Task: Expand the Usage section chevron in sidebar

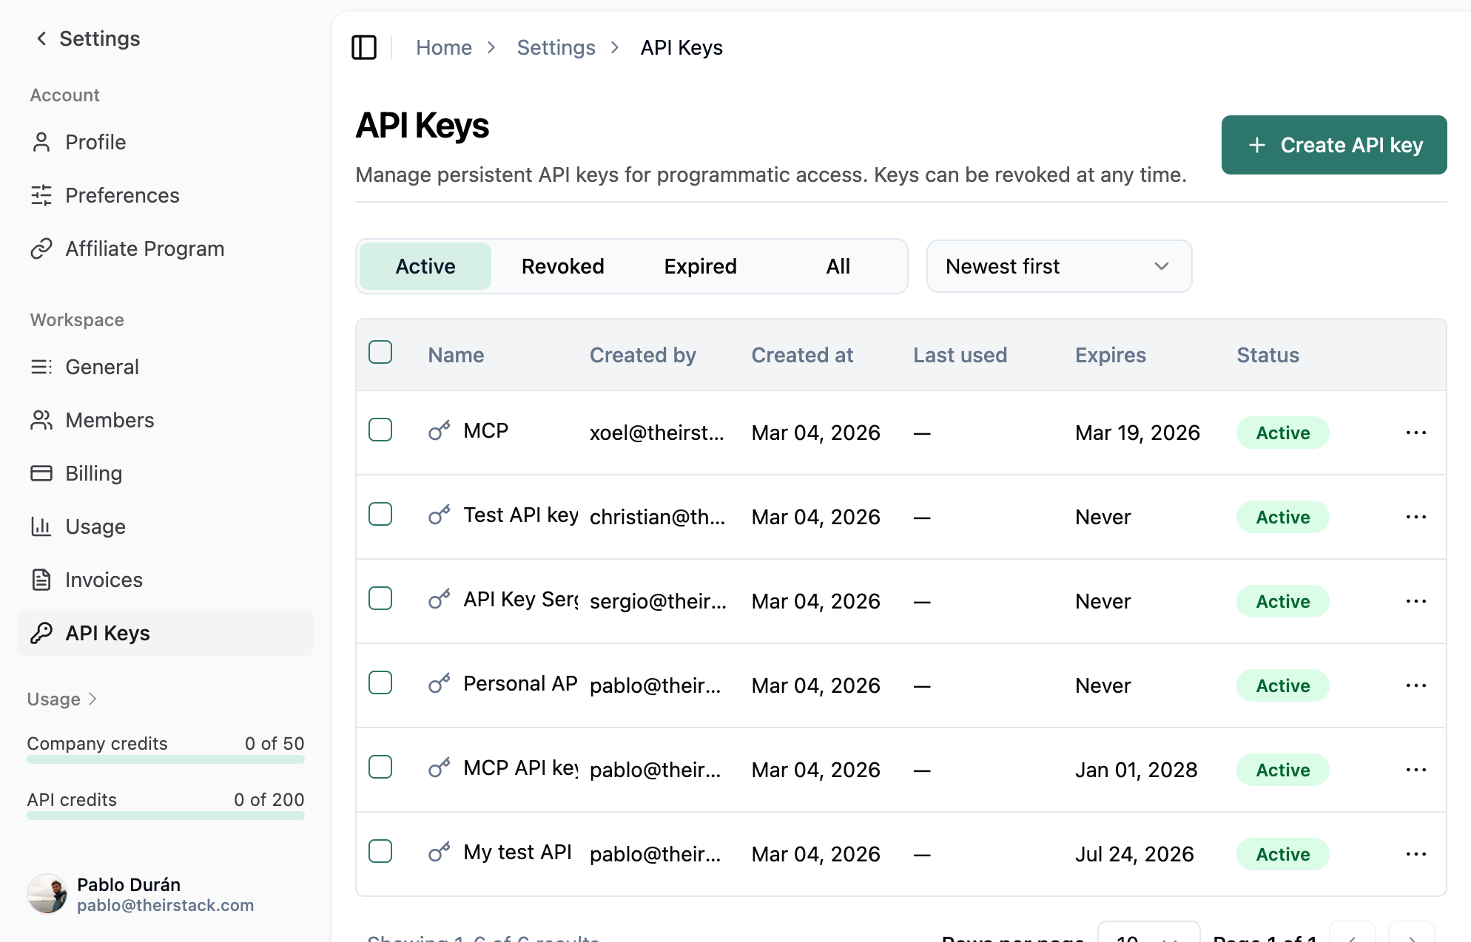Action: click(92, 699)
